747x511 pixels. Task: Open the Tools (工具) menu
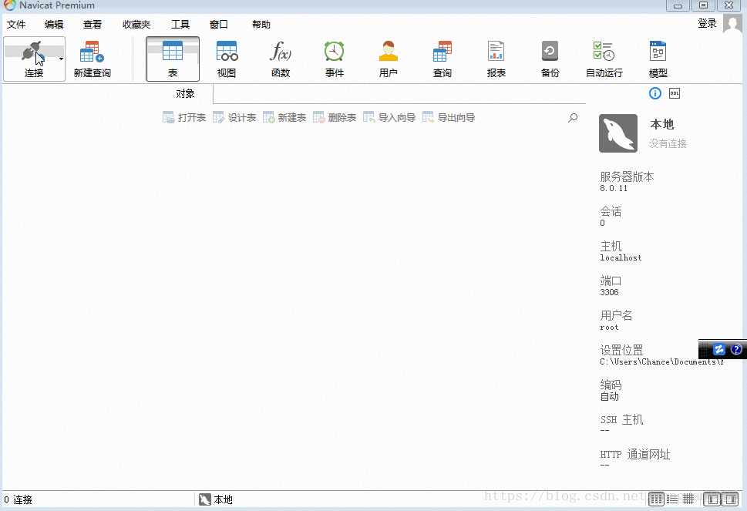(180, 25)
